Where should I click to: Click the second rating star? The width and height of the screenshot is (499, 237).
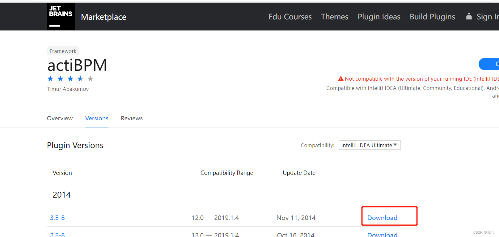point(61,79)
